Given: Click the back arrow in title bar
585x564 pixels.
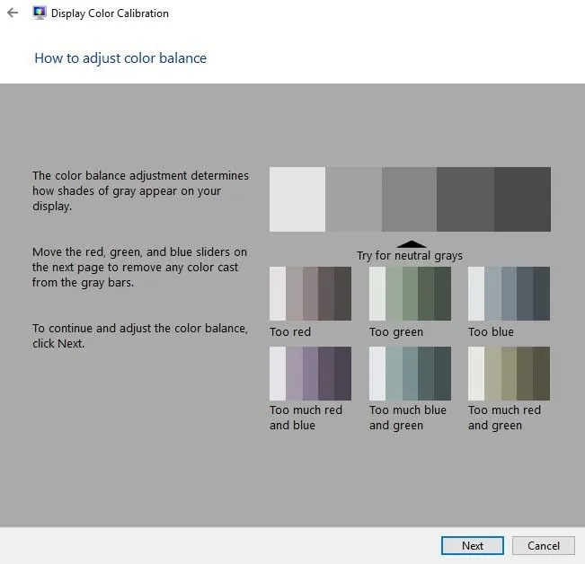Looking at the screenshot, I should point(13,13).
